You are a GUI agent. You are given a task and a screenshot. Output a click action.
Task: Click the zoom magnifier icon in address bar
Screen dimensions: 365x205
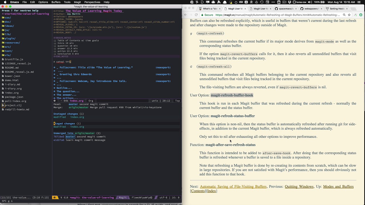tap(344, 15)
